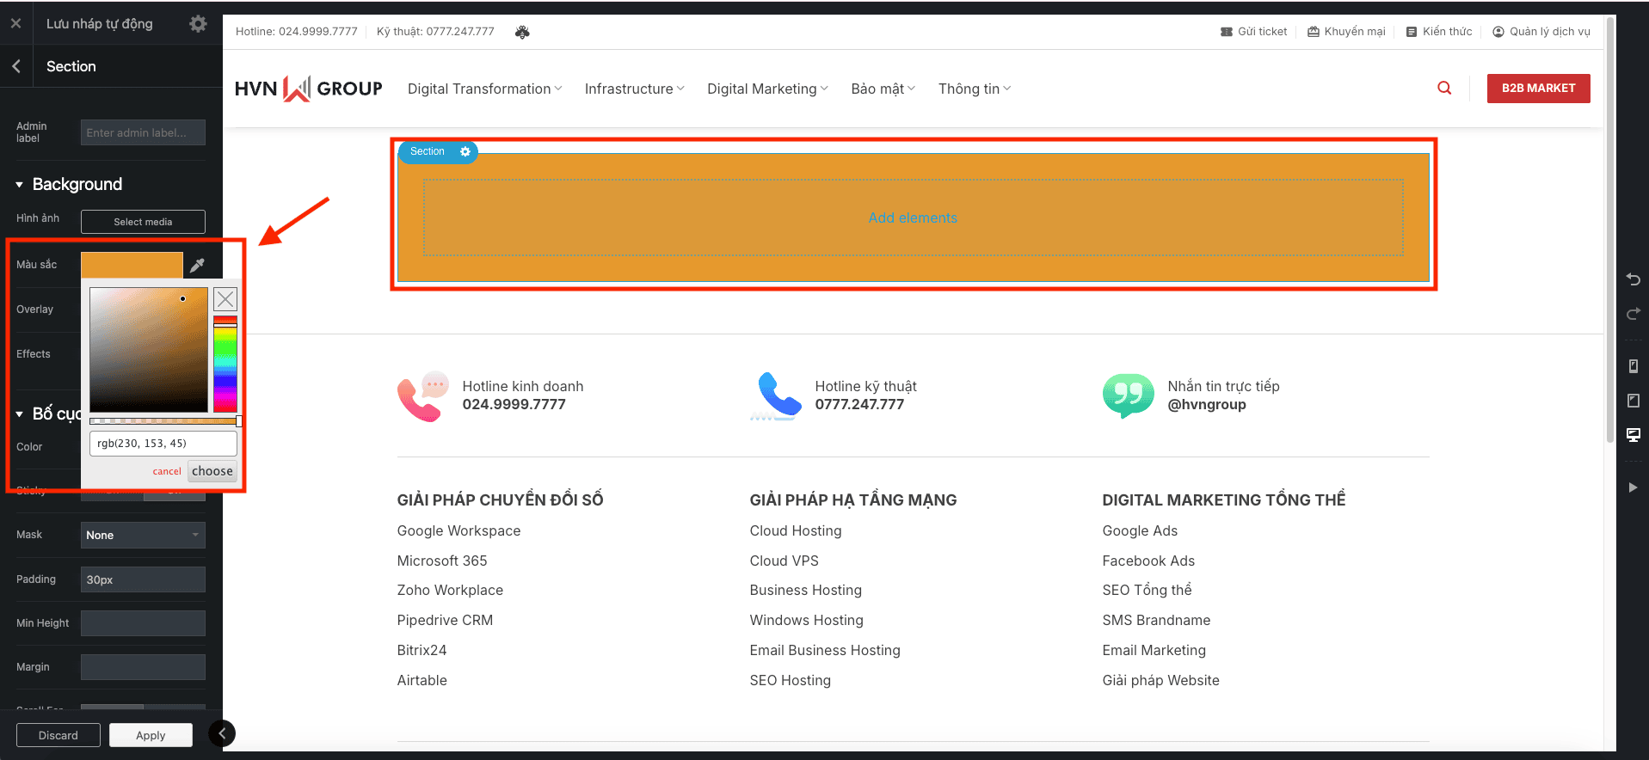Screen dimensions: 1649x760
Task: Expand Digital Transformation menu
Action: [x=484, y=89]
